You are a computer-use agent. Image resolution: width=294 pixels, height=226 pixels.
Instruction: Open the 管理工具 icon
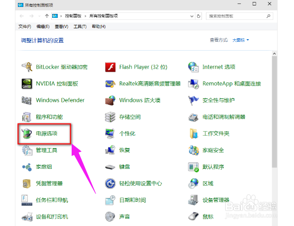pyautogui.click(x=27, y=150)
